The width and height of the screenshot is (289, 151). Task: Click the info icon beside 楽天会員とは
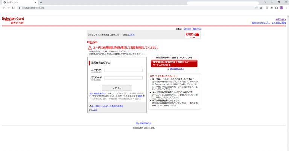tap(168, 69)
